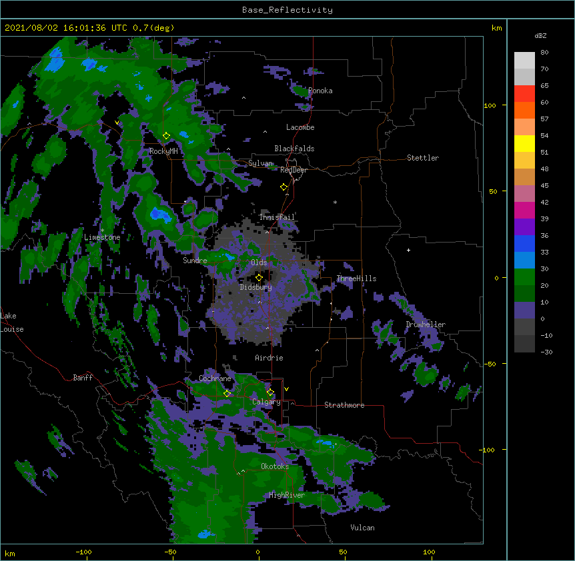Click the yellow marker south of RedDeer
This screenshot has height=561, width=575.
pos(283,187)
